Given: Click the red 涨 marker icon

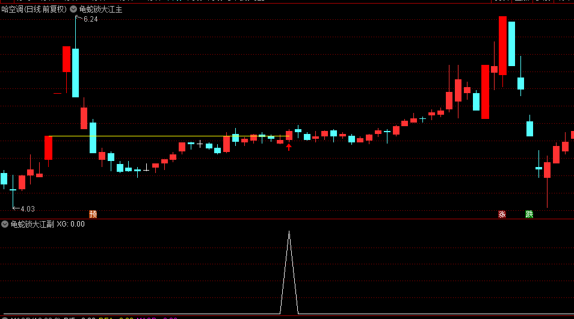Looking at the screenshot, I should tap(502, 214).
